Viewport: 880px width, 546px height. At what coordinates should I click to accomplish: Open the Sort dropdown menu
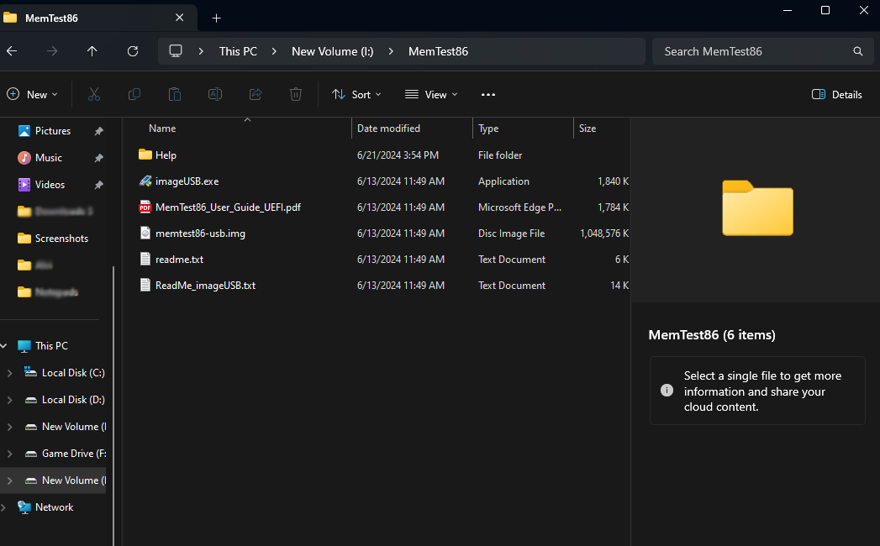coord(357,94)
